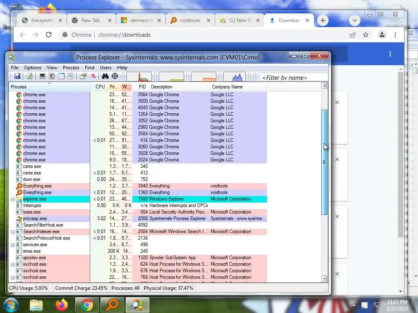The width and height of the screenshot is (418, 313).
Task: Sort by the Process column header
Action: point(49,87)
